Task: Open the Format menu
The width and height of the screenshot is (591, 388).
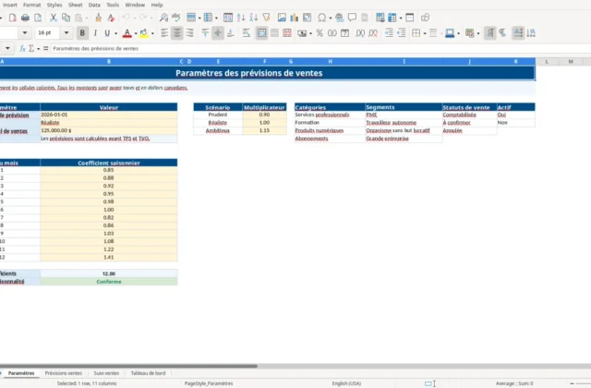Action: coord(31,5)
